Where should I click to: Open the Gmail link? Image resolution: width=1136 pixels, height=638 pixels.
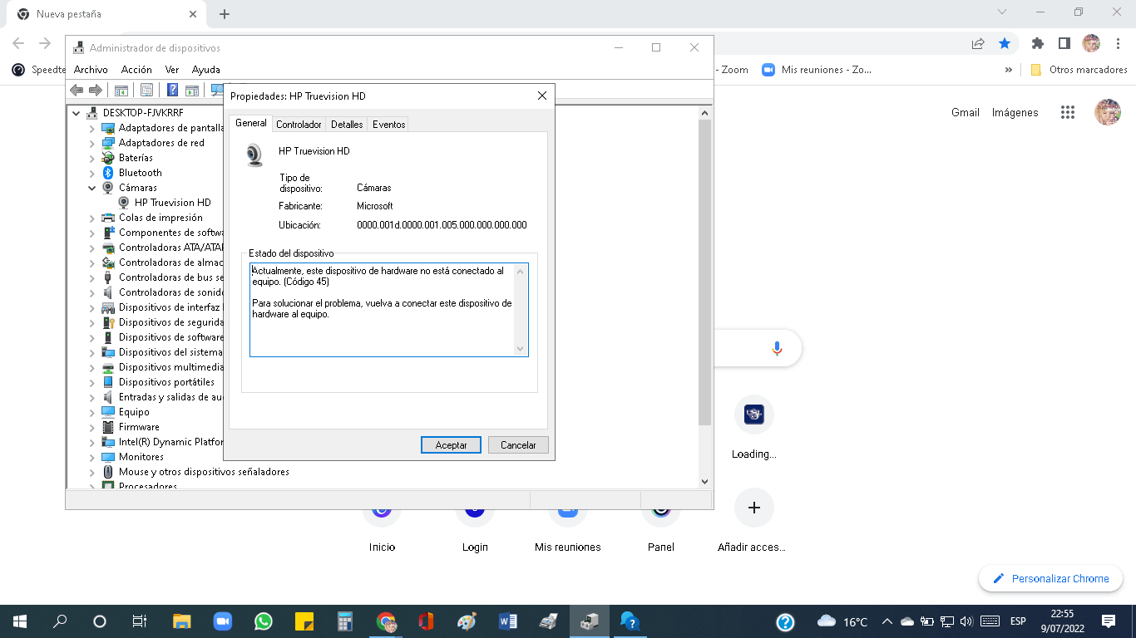(x=966, y=112)
